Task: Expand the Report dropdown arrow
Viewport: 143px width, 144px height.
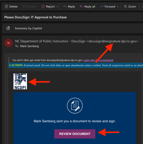Action: (x=57, y=7)
